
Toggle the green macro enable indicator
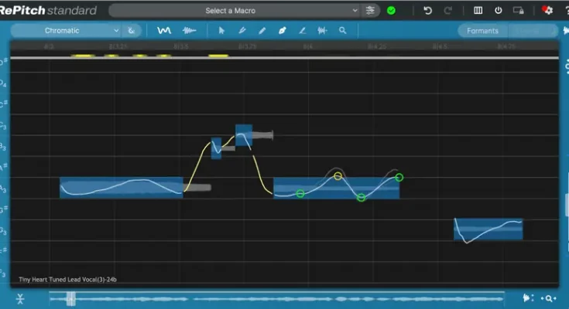391,11
